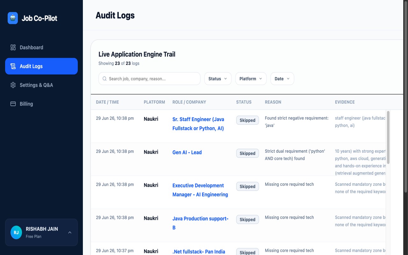The height and width of the screenshot is (255, 408).
Task: Click the Audit Logs page title
Action: (x=115, y=15)
